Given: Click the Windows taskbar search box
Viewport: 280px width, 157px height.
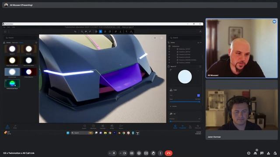Looking at the screenshot, I should (x=82, y=133).
